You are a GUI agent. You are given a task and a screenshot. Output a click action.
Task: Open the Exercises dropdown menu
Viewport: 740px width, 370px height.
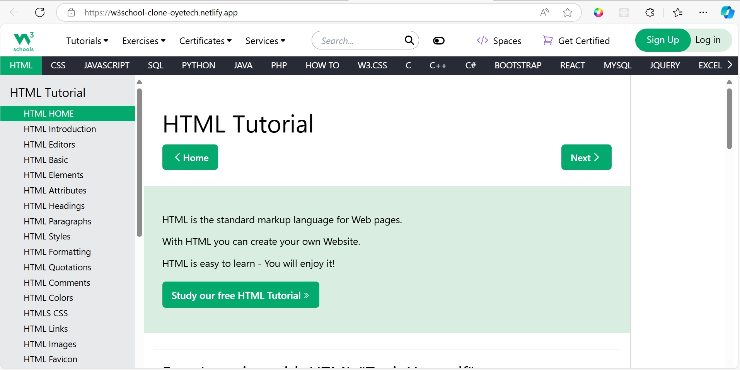143,41
